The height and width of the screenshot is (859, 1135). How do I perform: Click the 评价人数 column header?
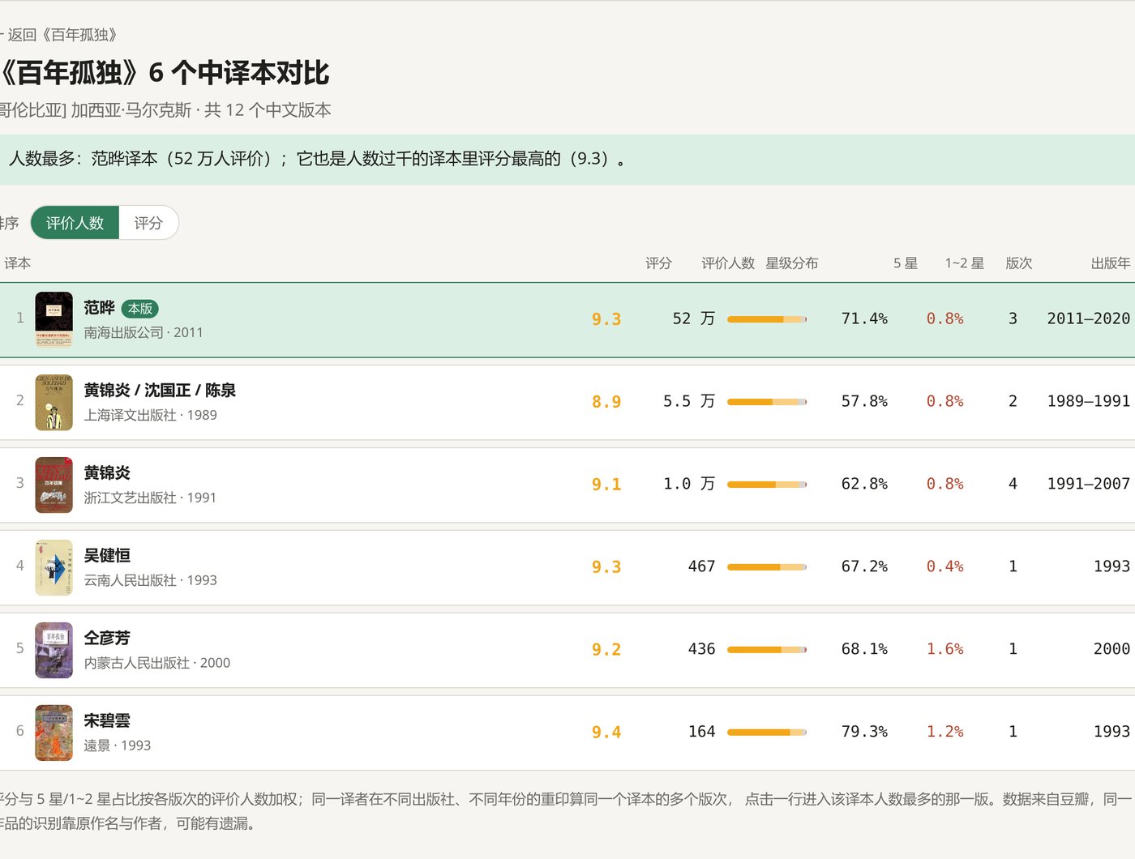728,263
